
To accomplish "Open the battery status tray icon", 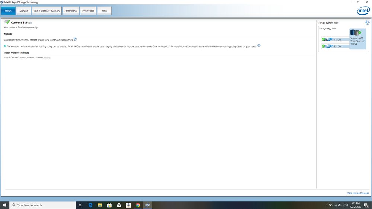I will (331, 205).
